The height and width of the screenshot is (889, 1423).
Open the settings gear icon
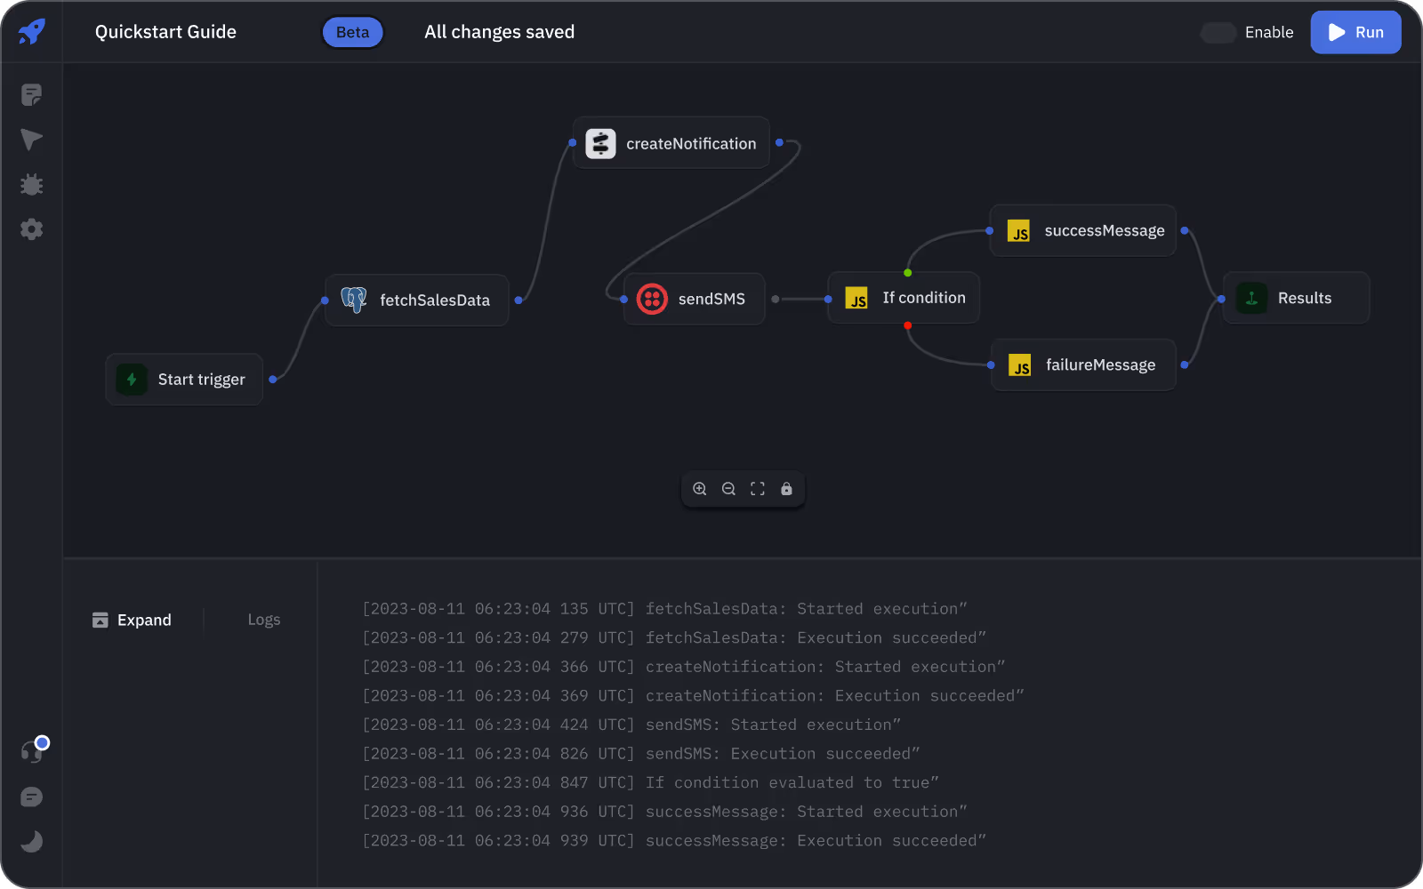point(31,229)
